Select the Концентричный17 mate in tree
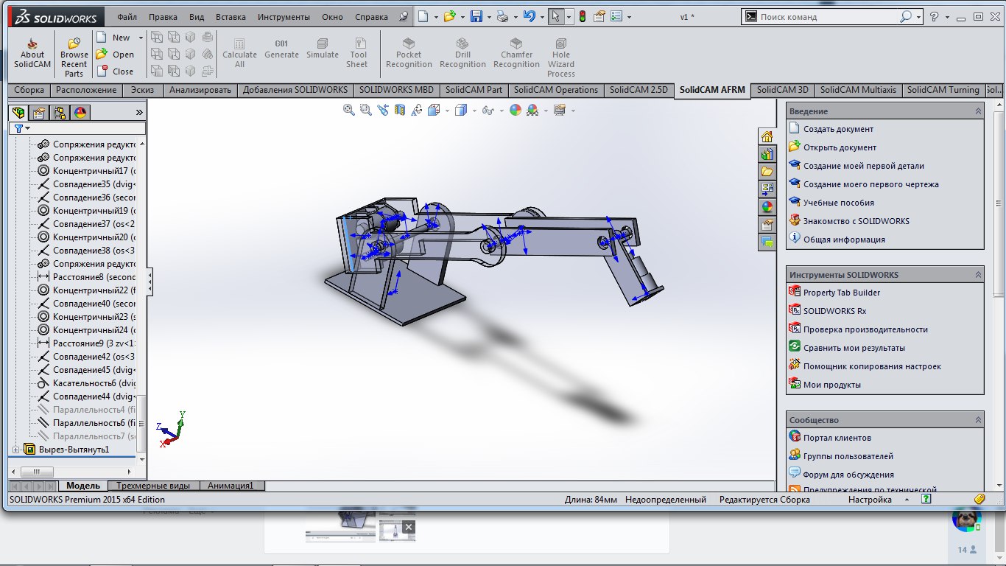This screenshot has height=566, width=1006. click(87, 171)
